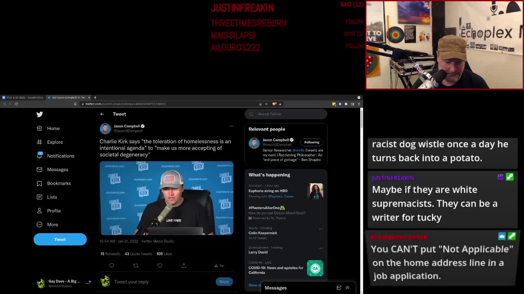Open the extensions puzzle icon
Viewport: 524px width, 294px height.
tap(346, 104)
